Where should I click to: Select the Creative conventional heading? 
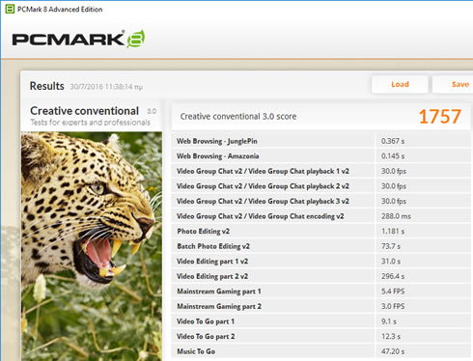85,111
